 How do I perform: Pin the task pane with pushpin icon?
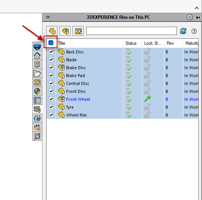197,17
